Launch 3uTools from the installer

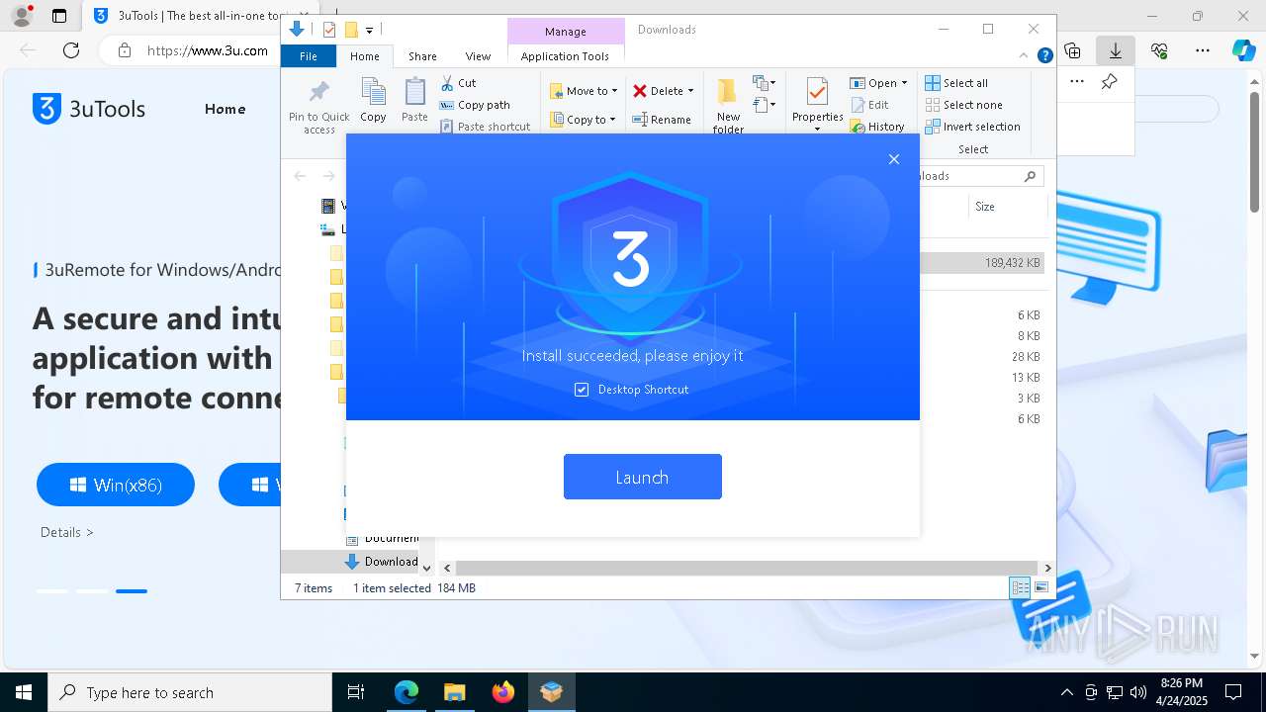[642, 477]
